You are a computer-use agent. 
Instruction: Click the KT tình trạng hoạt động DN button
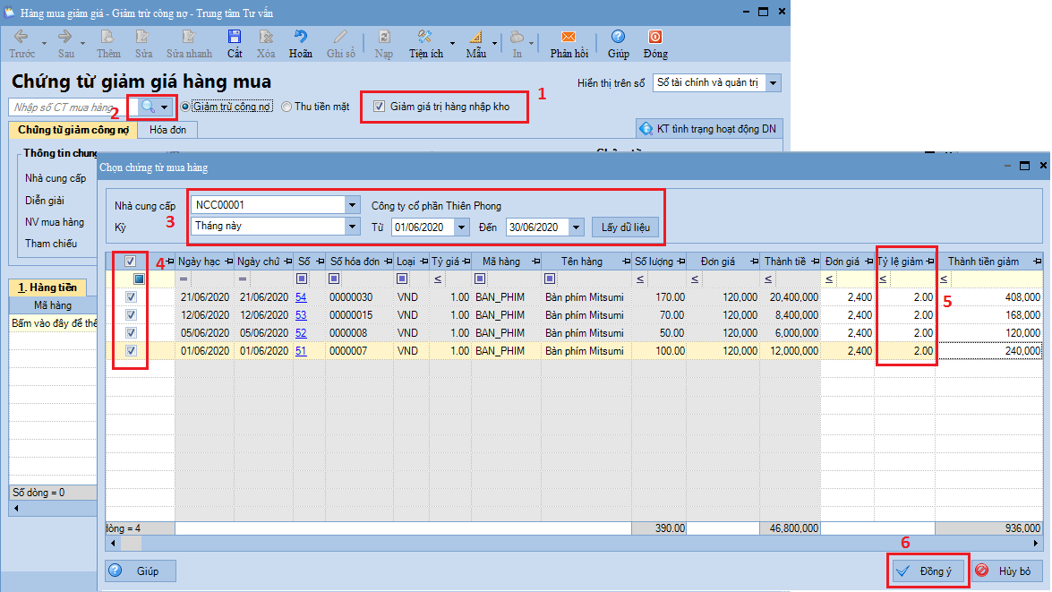(x=708, y=129)
